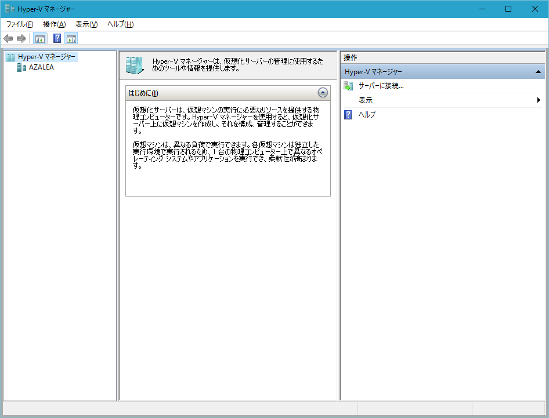Toggle the console tree pane icon
The height and width of the screenshot is (418, 549).
click(40, 38)
